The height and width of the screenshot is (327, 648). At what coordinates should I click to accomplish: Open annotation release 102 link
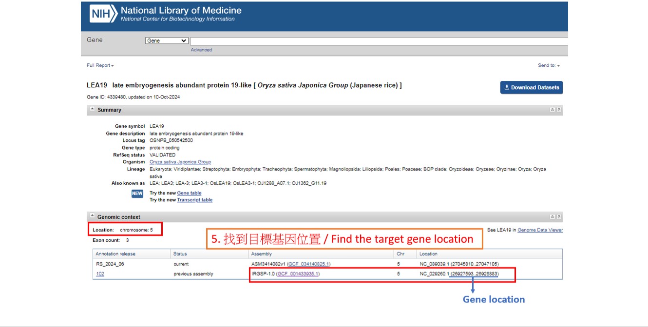(x=100, y=274)
